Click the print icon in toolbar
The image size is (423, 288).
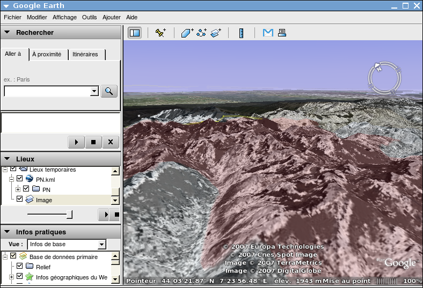tap(282, 33)
